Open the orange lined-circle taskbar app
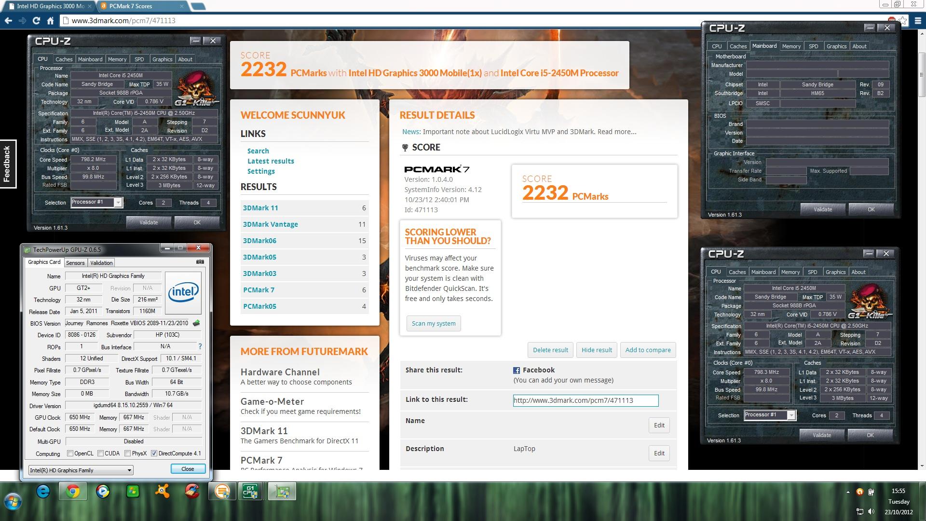The width and height of the screenshot is (926, 521). pyautogui.click(x=222, y=492)
